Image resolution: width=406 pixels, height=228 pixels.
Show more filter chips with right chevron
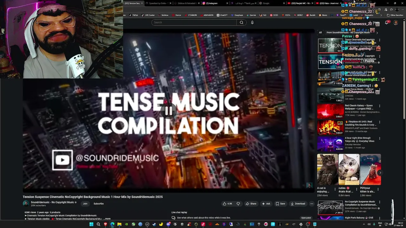click(377, 33)
